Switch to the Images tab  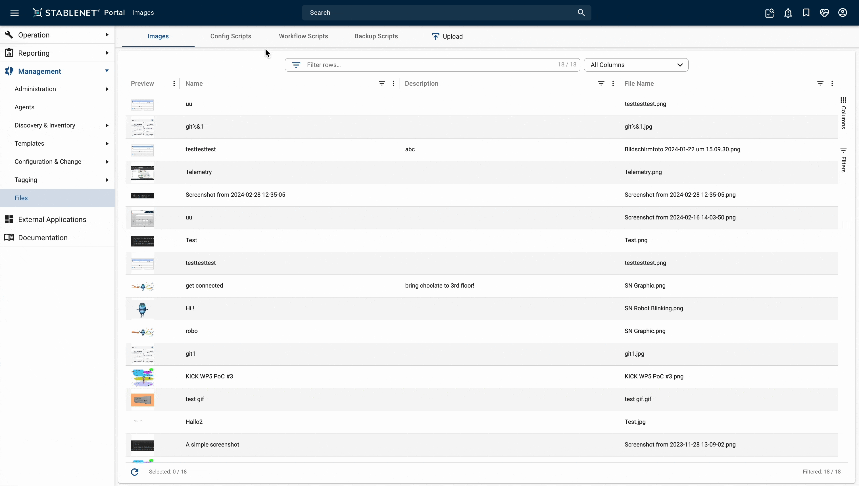point(158,36)
